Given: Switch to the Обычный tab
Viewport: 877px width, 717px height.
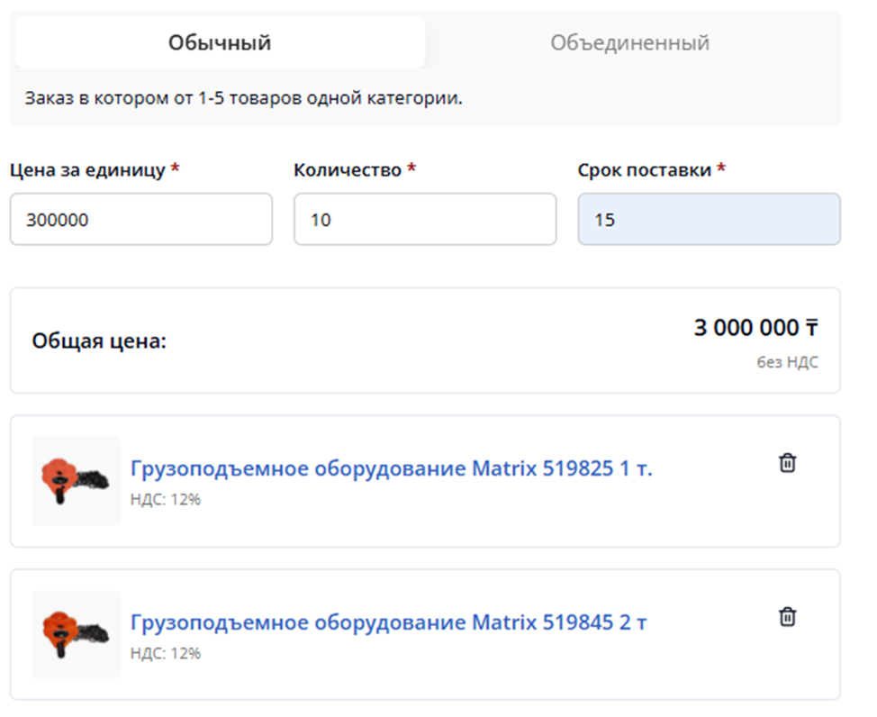Looking at the screenshot, I should 220,42.
